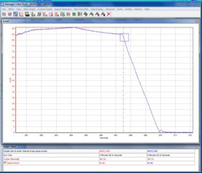Screen dimensions: 202x173
Task: Click the green diamond toolbar icon
Action: coord(86,14)
